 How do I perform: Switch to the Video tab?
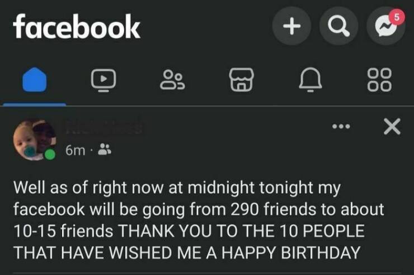[x=104, y=80]
